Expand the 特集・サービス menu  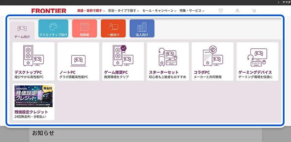pos(192,11)
